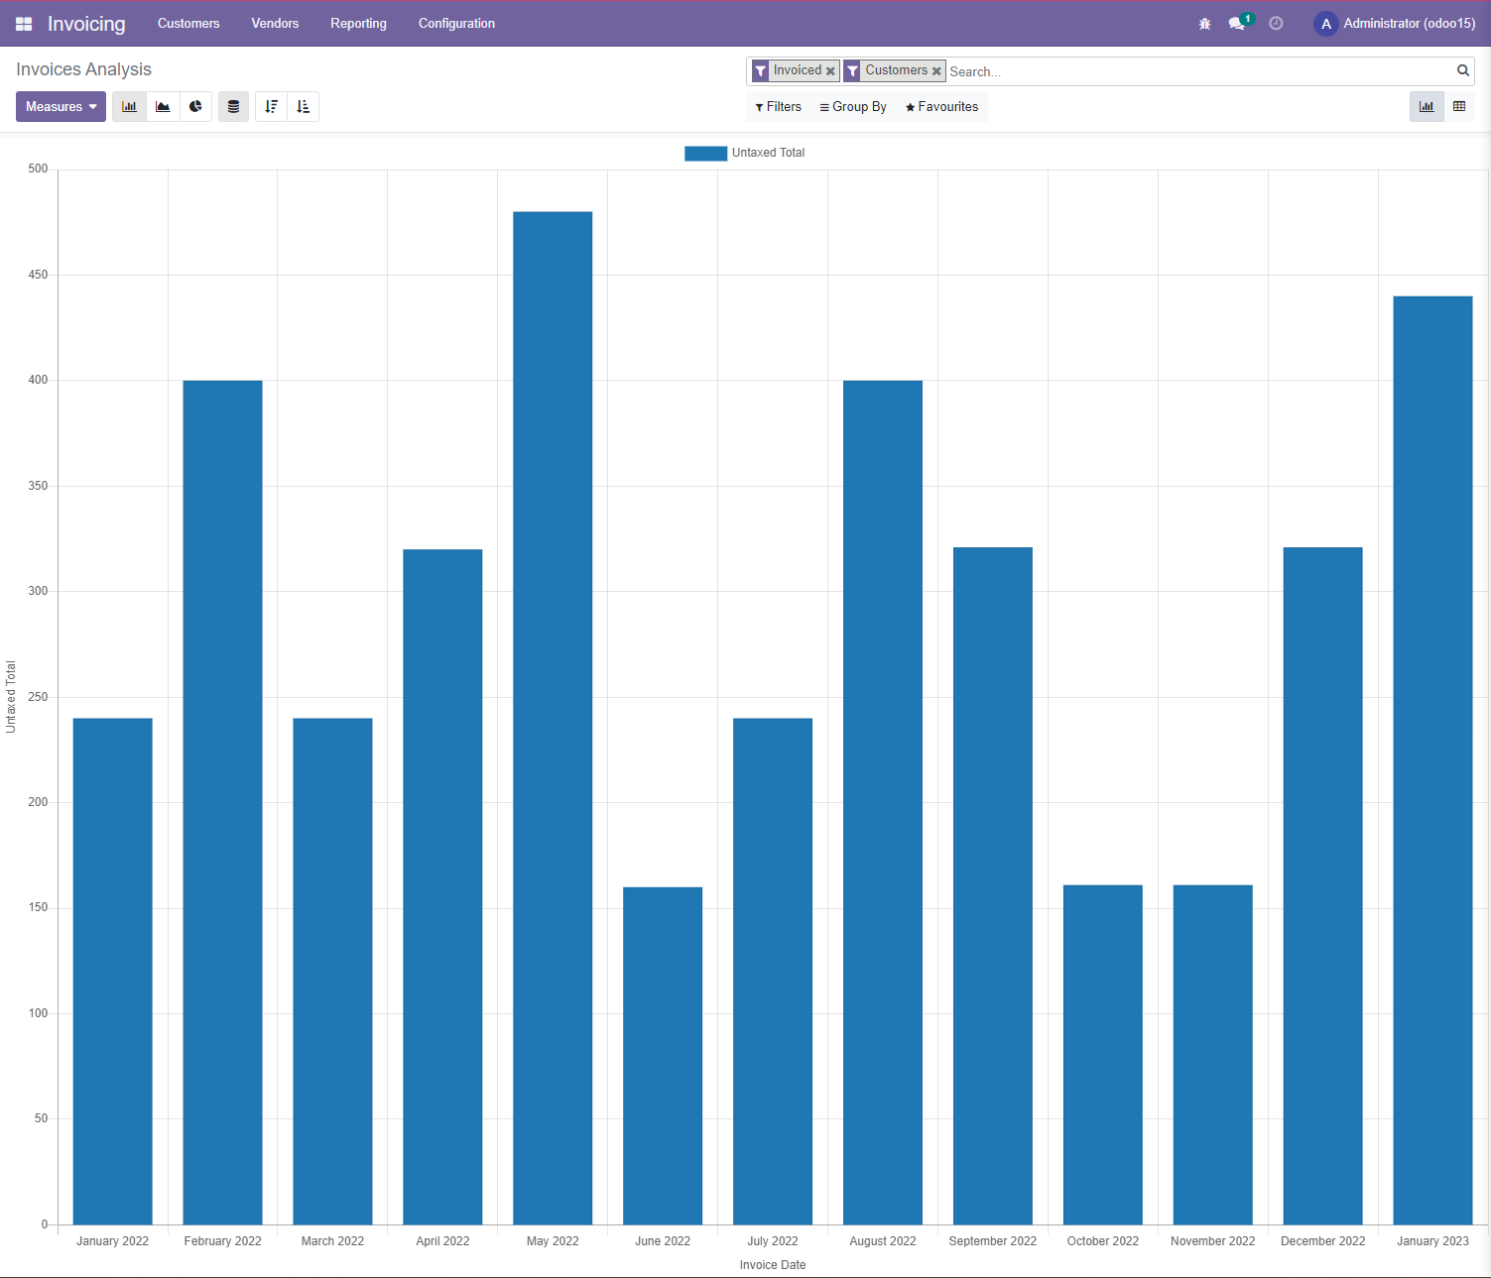The image size is (1491, 1278).
Task: Click the May 2022 bar
Action: click(x=553, y=718)
